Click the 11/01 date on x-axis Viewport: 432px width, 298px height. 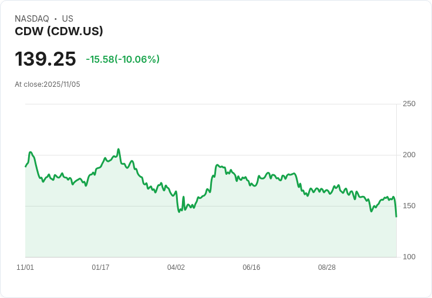25,267
